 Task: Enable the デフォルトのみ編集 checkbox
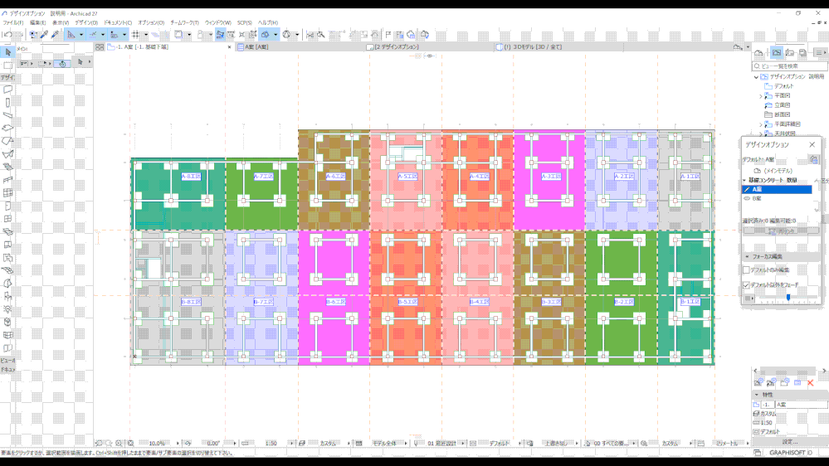coord(747,270)
